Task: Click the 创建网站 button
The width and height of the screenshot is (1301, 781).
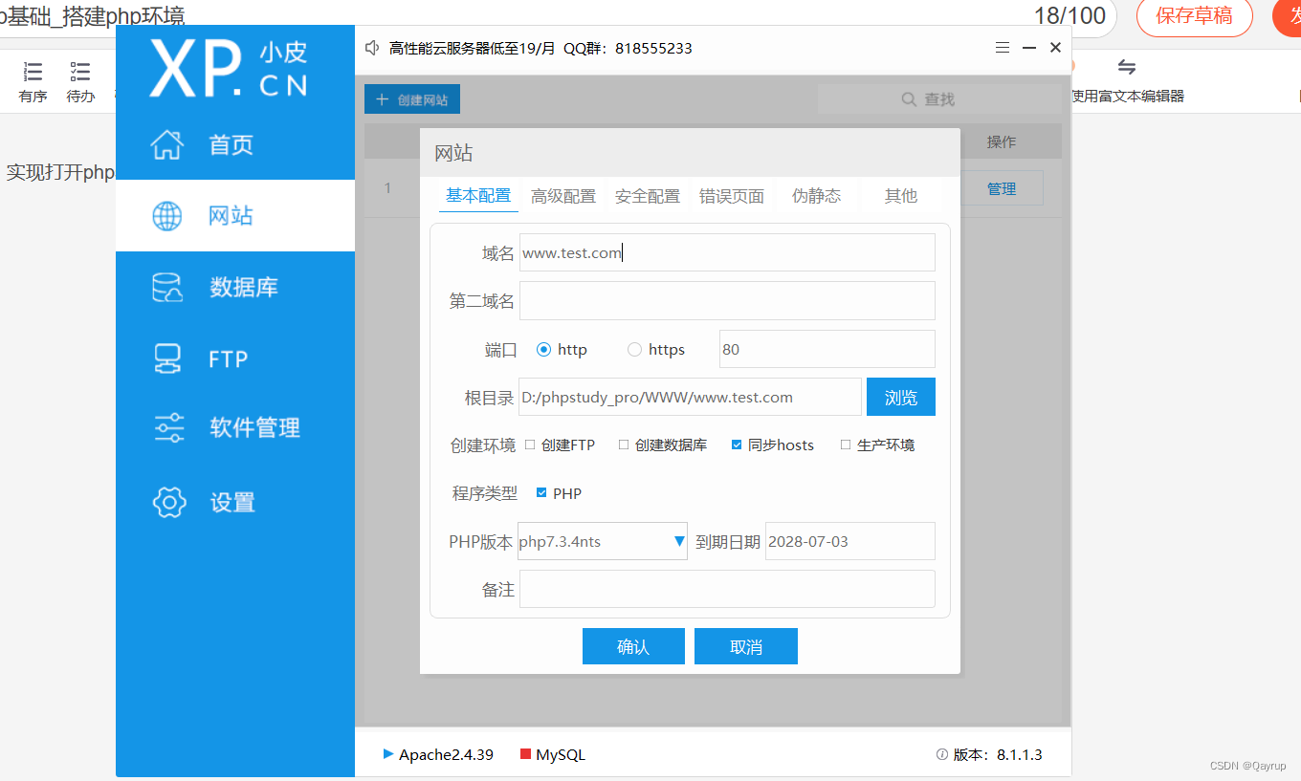Action: pos(412,99)
